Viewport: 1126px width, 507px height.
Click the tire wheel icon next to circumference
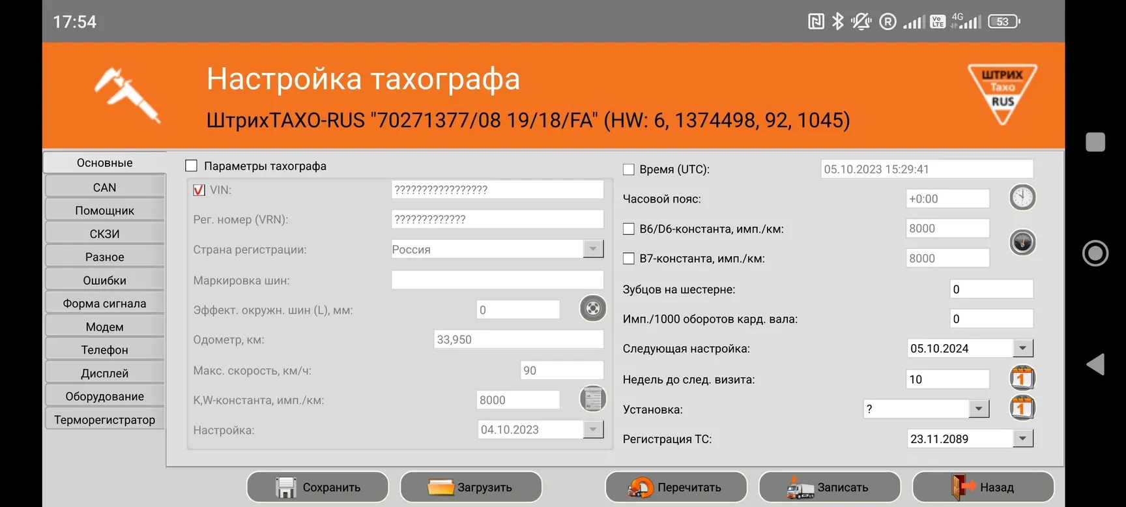tap(593, 308)
